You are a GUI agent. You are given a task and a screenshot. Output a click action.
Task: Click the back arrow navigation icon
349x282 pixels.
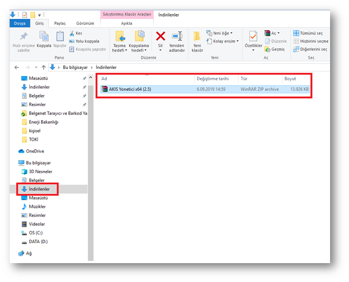coord(17,67)
